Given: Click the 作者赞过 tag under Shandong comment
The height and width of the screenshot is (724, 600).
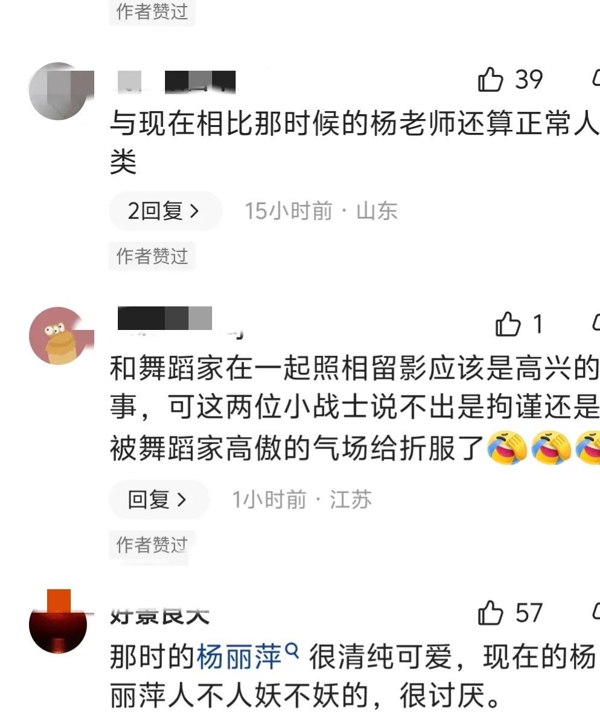Looking at the screenshot, I should (152, 256).
